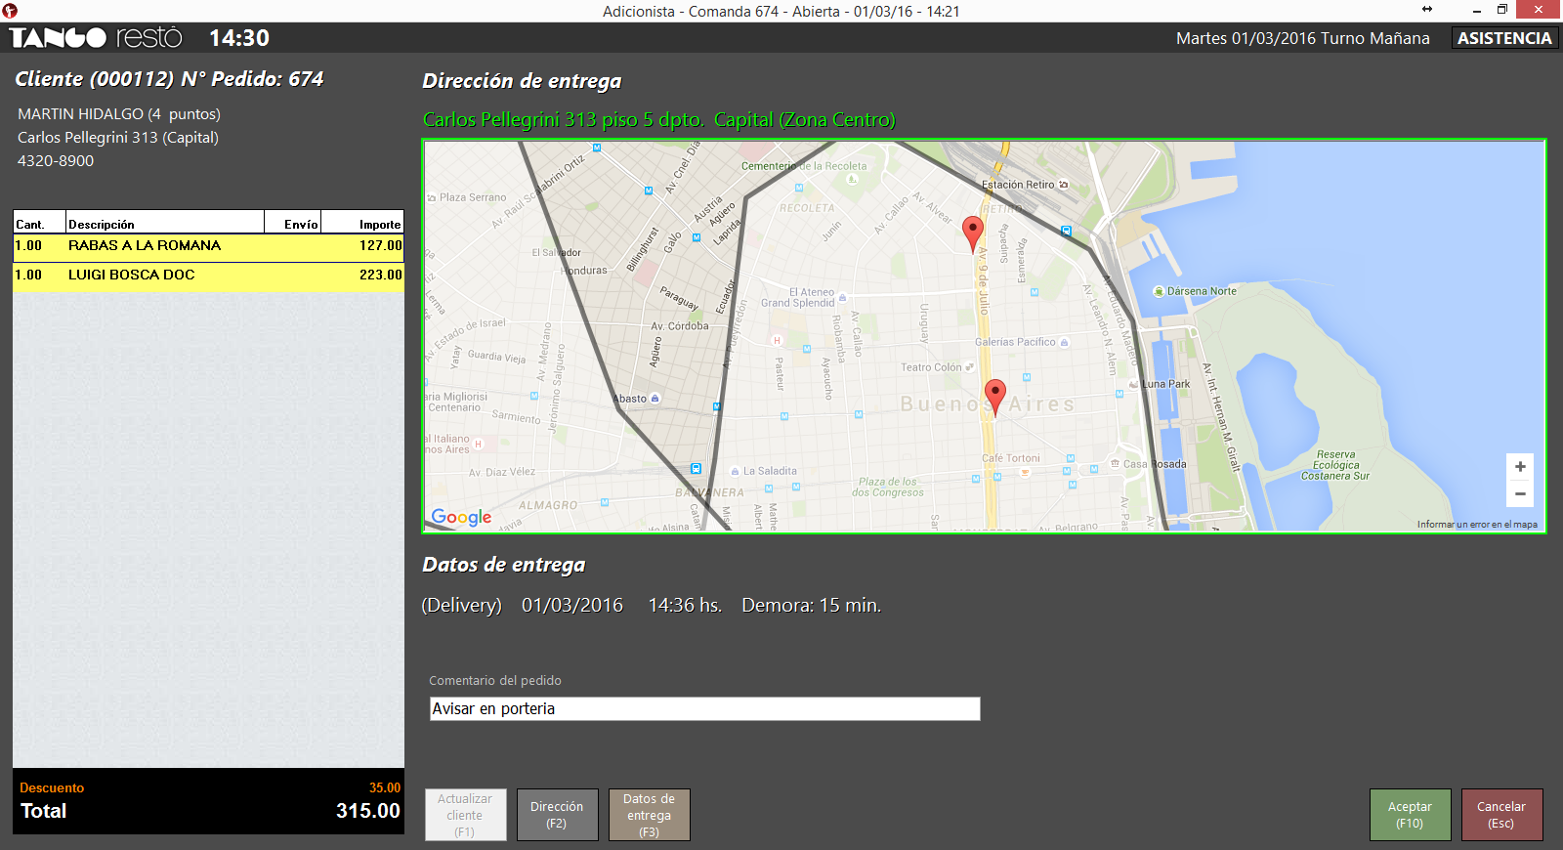Click the map zoom out minus button

pyautogui.click(x=1519, y=494)
